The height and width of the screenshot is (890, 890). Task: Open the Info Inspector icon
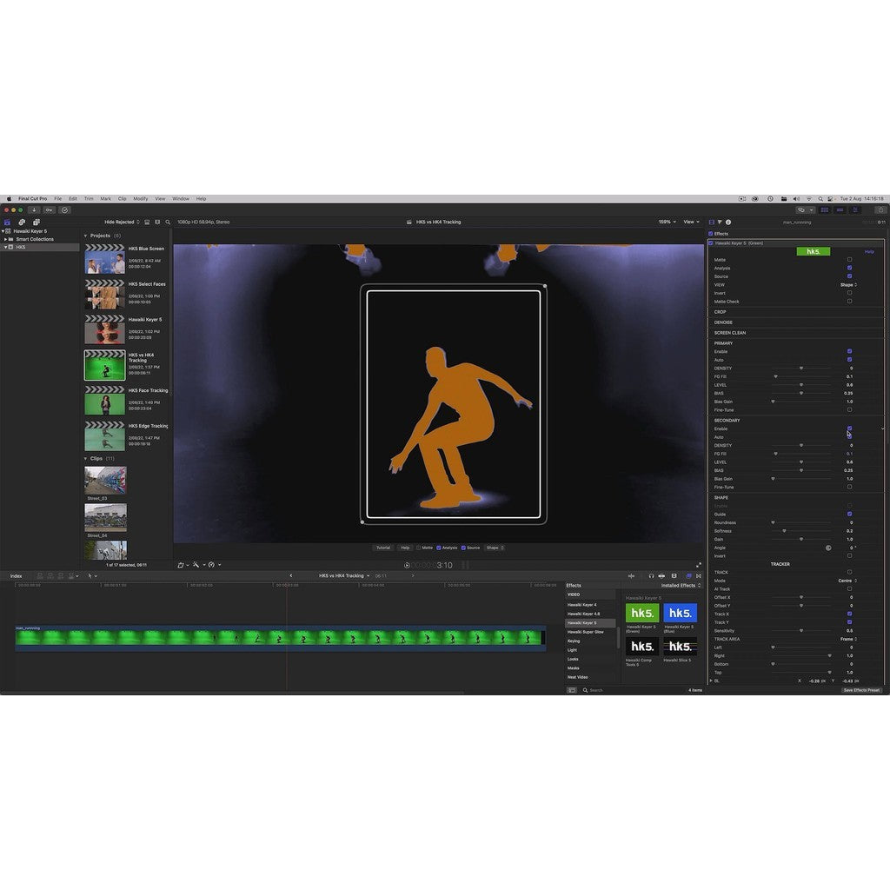click(728, 222)
